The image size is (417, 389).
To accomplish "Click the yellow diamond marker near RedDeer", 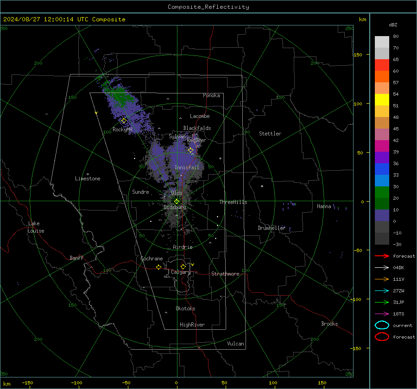I will click(x=190, y=150).
